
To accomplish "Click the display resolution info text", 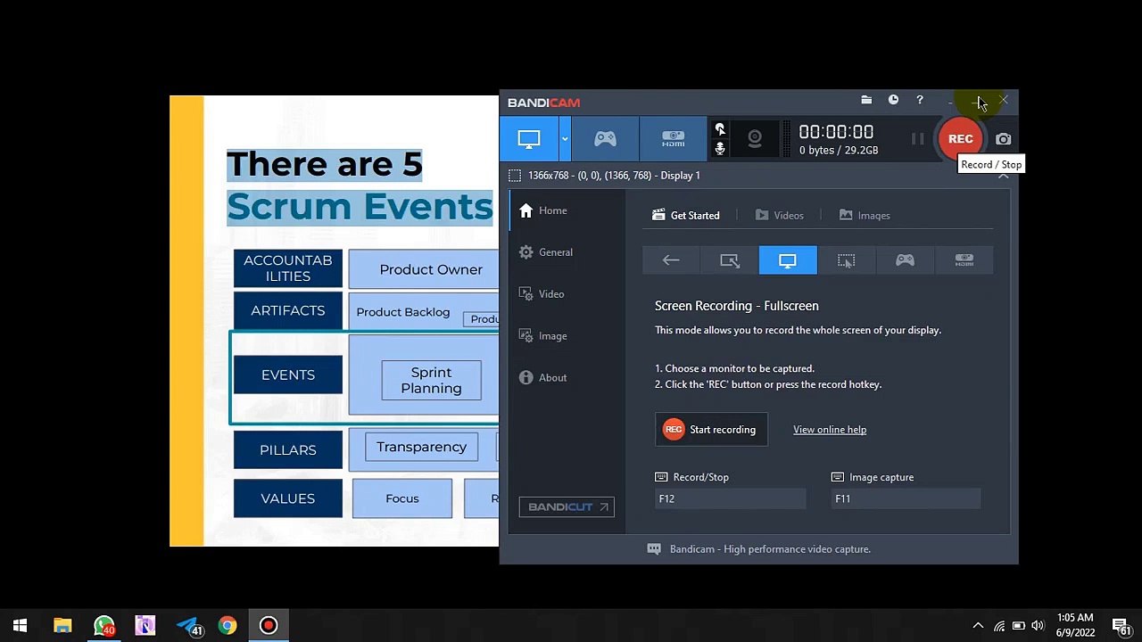I will 614,176.
